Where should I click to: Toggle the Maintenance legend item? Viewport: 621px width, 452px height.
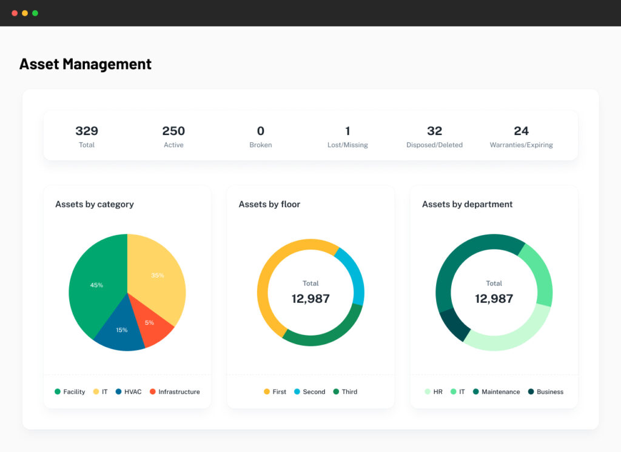[496, 392]
